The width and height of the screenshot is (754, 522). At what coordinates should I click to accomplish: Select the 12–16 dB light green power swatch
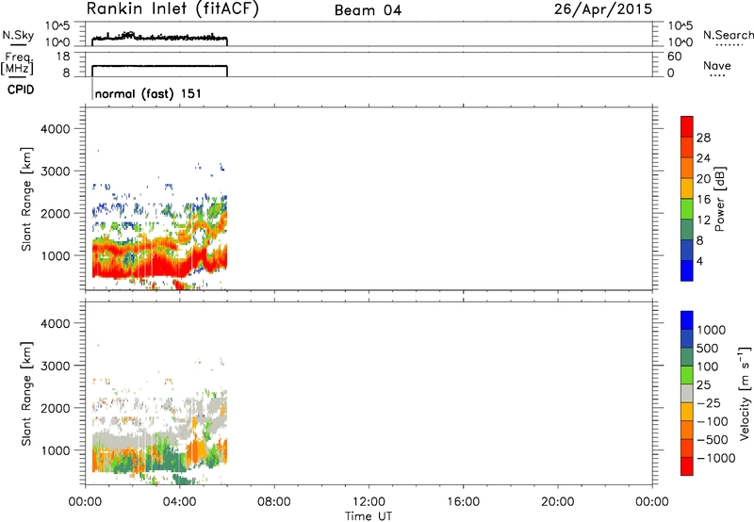[687, 209]
